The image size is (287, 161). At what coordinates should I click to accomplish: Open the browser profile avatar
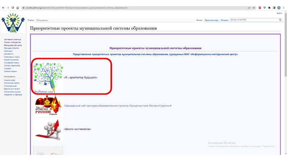(279, 8)
